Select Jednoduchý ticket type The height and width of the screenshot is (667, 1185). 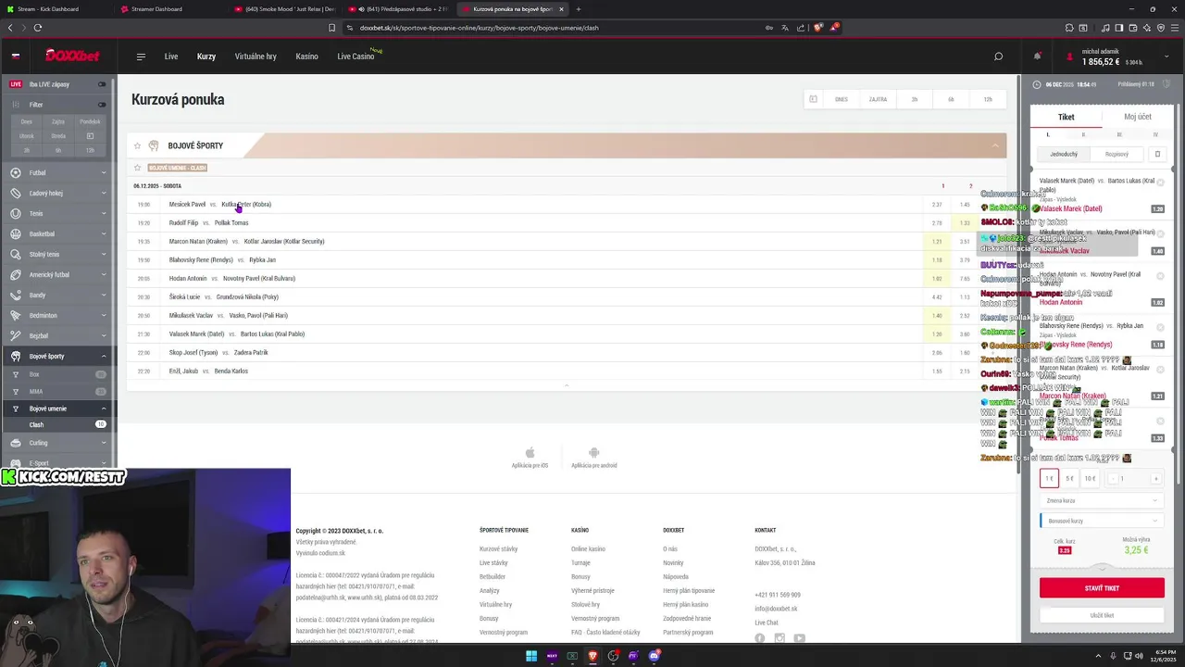pyautogui.click(x=1063, y=154)
